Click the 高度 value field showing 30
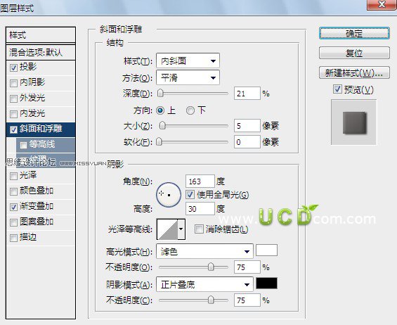397x325 pixels. pyautogui.click(x=200, y=209)
